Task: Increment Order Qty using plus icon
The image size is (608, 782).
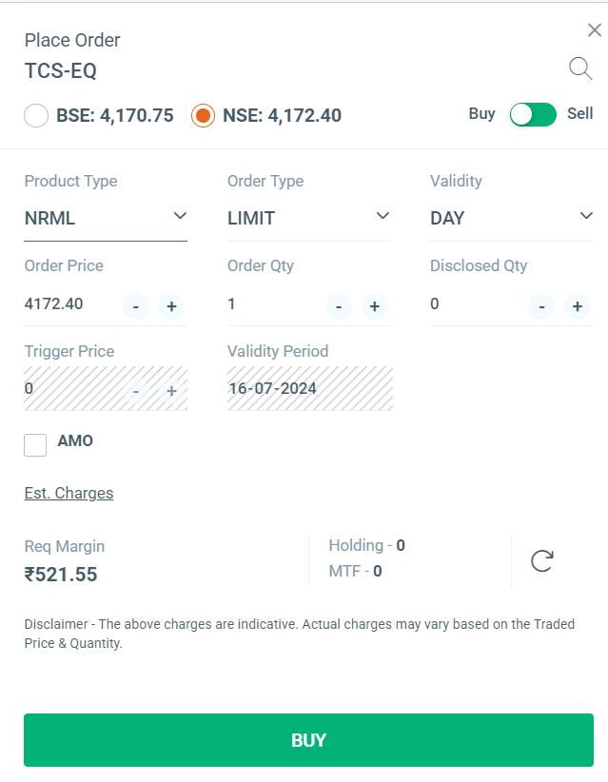Action: point(374,306)
